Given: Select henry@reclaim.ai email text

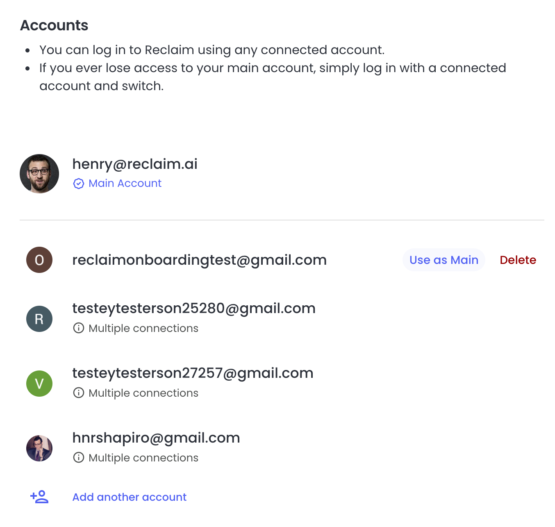Looking at the screenshot, I should coord(135,164).
